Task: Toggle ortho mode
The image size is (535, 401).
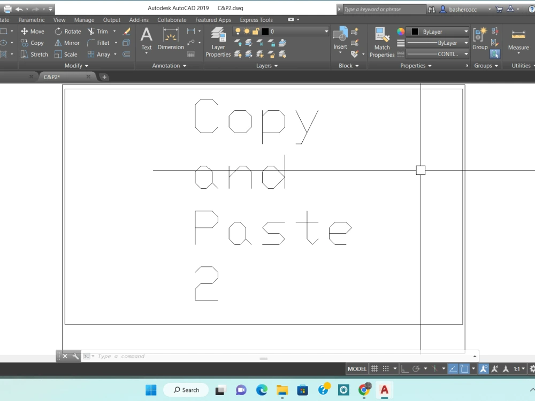Action: 405,368
